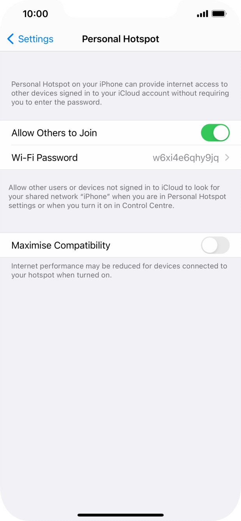Viewport: 241px width, 521px height.
Task: Tap the Allow Others to Join label
Action: [54, 133]
